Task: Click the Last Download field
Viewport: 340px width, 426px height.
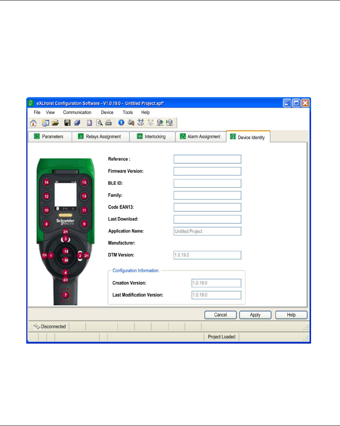Action: point(208,219)
